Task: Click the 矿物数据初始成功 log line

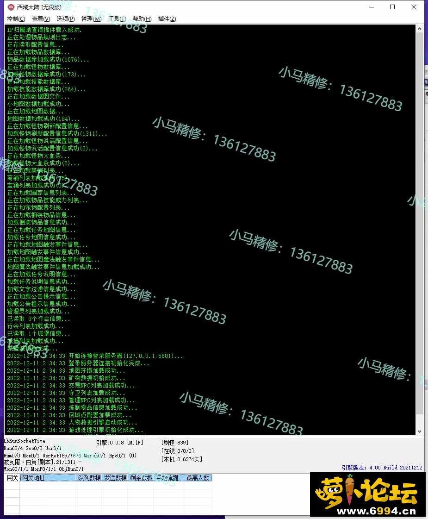Action: 66,378
